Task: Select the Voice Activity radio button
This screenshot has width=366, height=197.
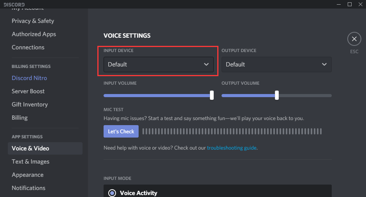Action: [x=112, y=193]
